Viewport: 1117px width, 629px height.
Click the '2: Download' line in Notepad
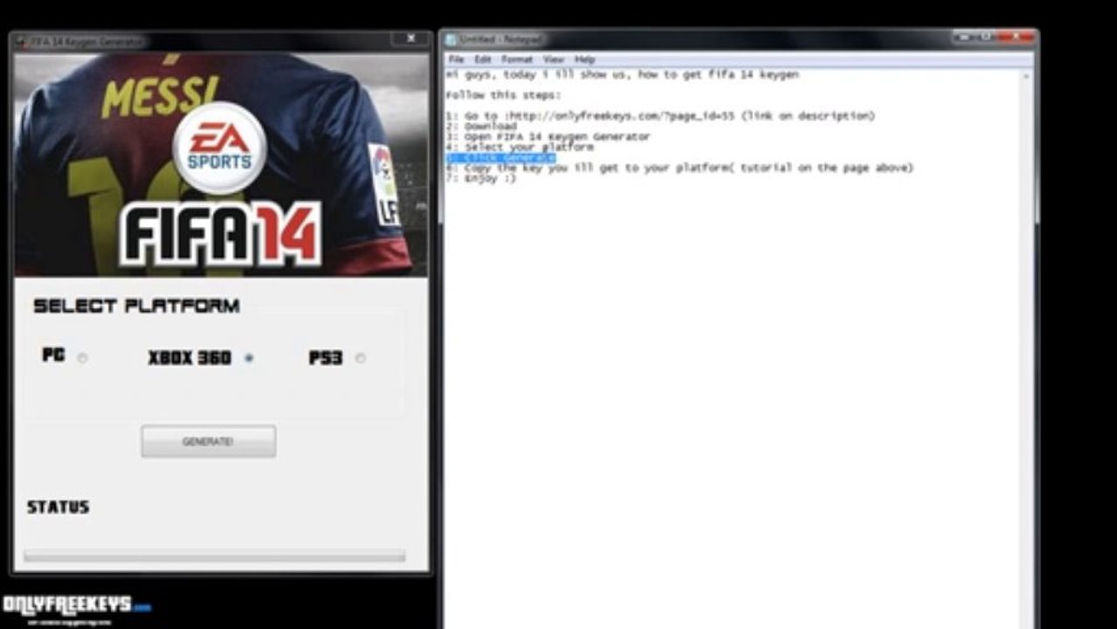point(481,127)
